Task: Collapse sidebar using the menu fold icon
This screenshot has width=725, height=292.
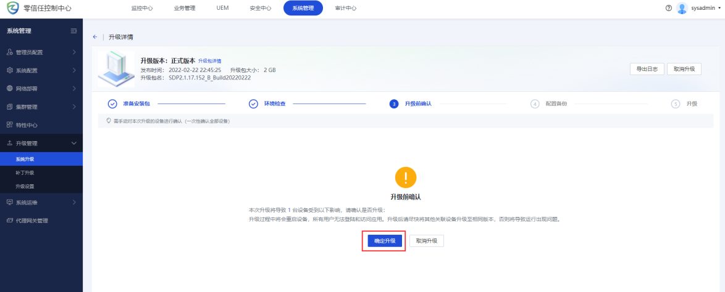Action: (73, 31)
